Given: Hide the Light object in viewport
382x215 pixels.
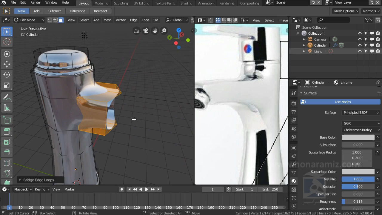Looking at the screenshot, I should click(360, 51).
